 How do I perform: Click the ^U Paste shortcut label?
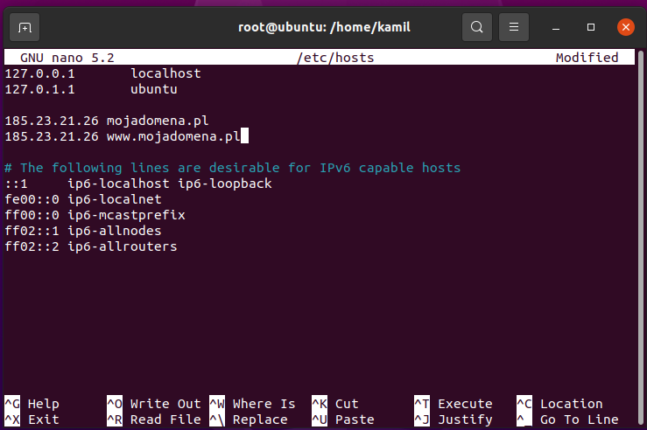(x=342, y=420)
